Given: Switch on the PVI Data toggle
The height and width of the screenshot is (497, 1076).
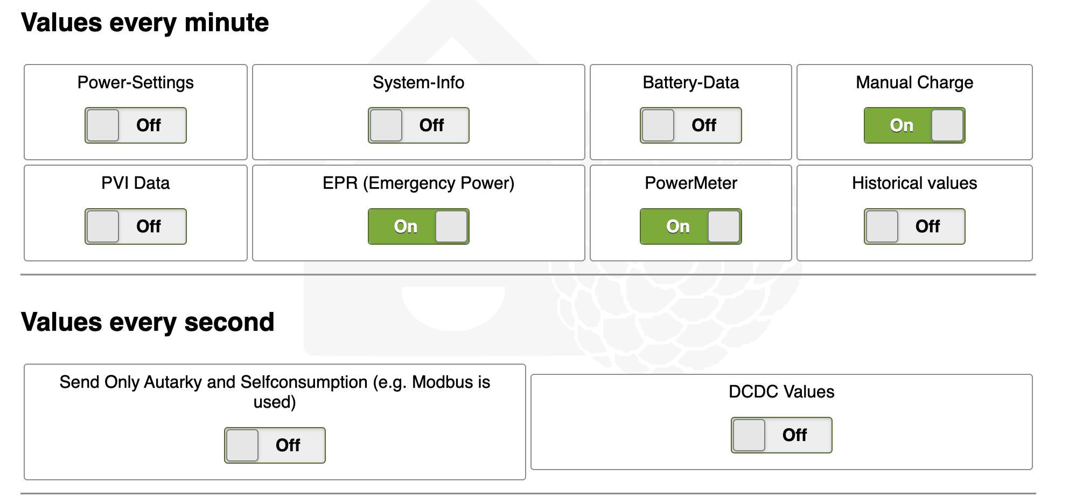Looking at the screenshot, I should click(136, 226).
